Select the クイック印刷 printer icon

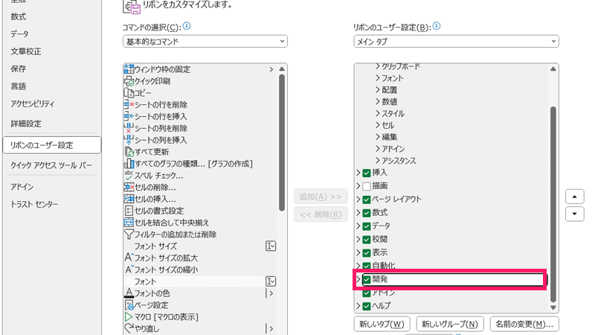(129, 81)
